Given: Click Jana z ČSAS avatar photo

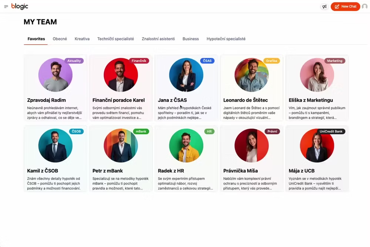Looking at the screenshot, I should [x=186, y=75].
